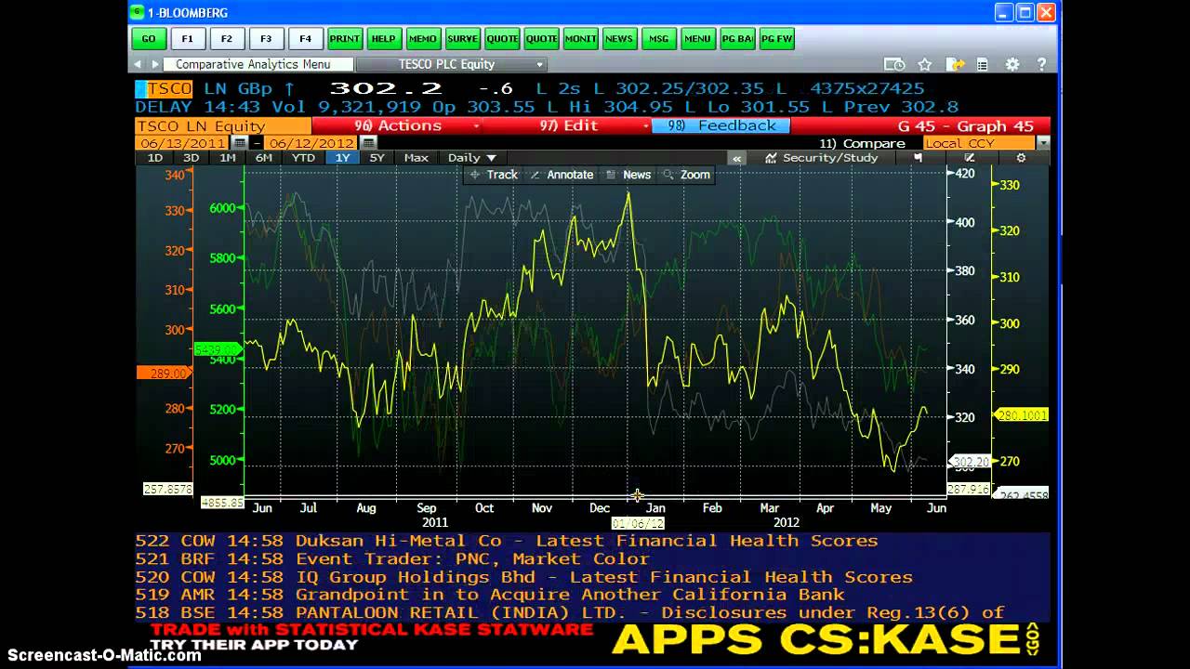Open IQ Group Holdings Bhd news headline
The image size is (1190, 669).
coord(592,577)
